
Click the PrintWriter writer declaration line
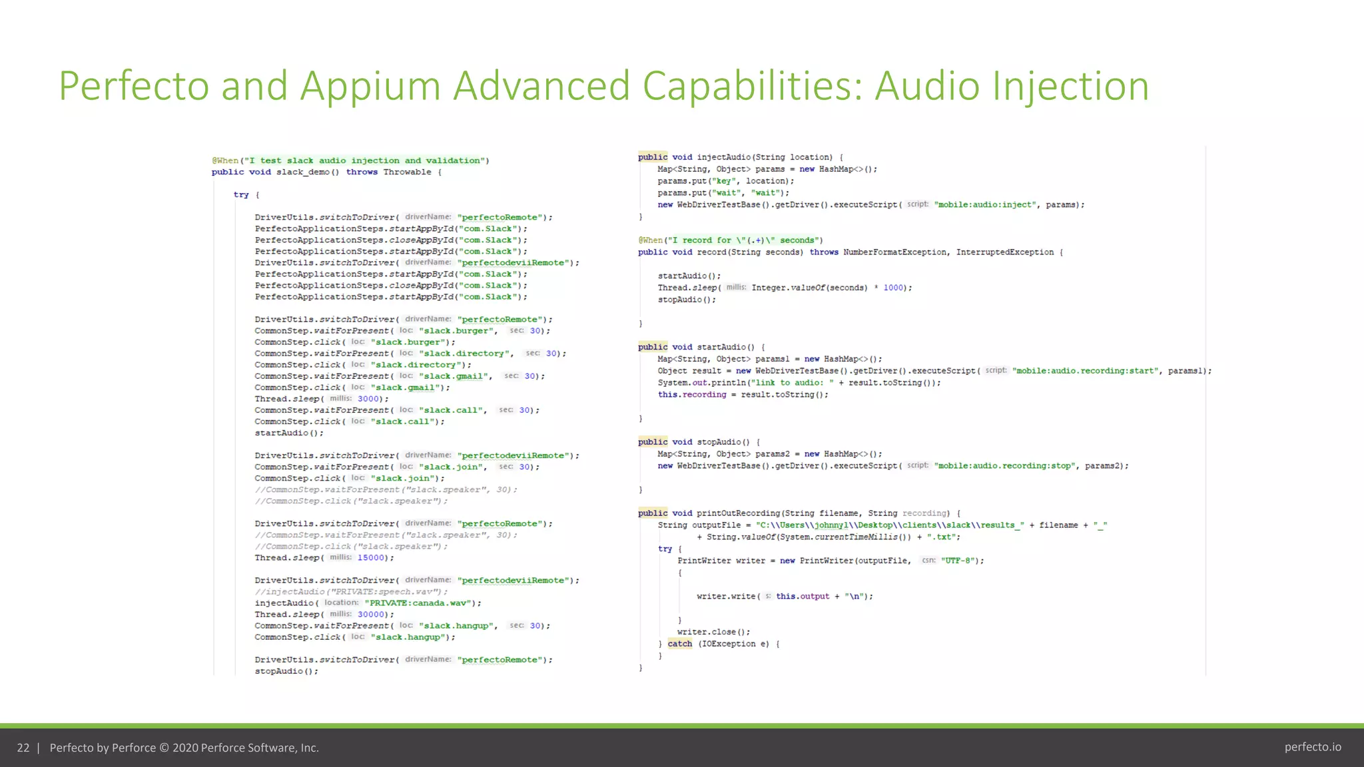830,561
